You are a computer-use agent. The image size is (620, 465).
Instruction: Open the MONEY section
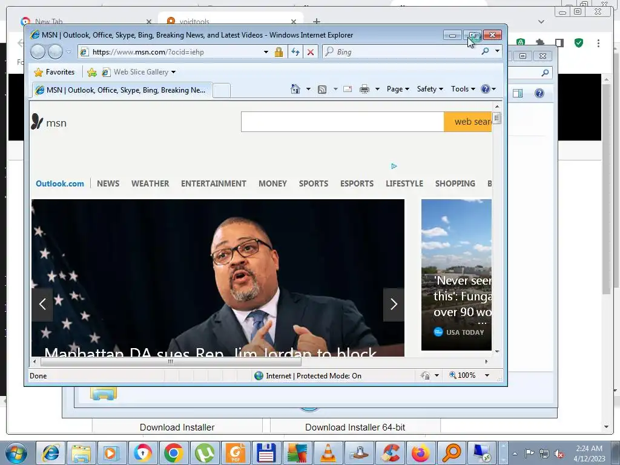272,183
